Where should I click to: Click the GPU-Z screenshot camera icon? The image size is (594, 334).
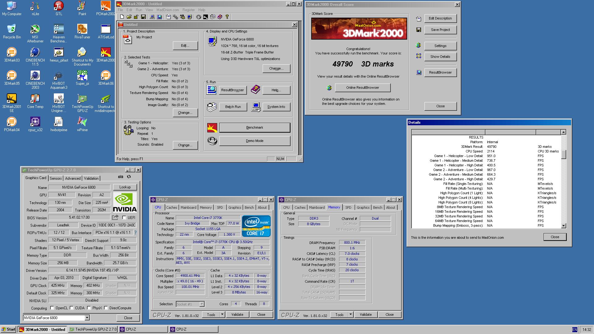click(x=121, y=177)
